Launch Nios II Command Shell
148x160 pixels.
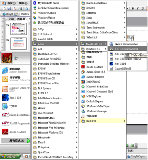[127, 49]
